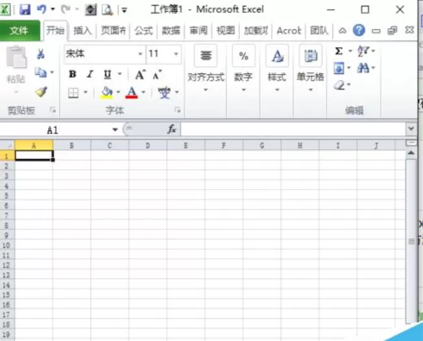Apply red font color A
The height and width of the screenshot is (341, 423).
click(x=132, y=93)
